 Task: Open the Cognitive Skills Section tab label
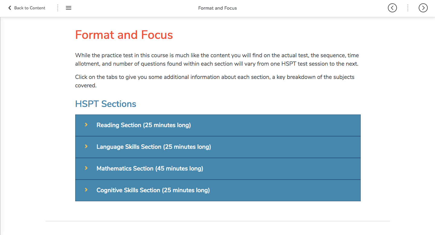[x=153, y=190]
